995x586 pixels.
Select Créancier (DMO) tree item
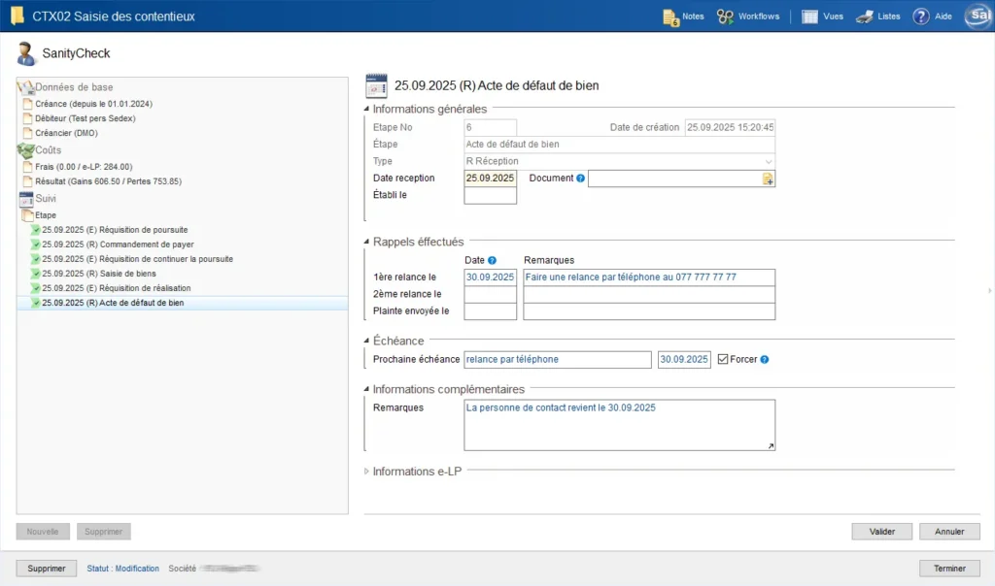point(67,133)
